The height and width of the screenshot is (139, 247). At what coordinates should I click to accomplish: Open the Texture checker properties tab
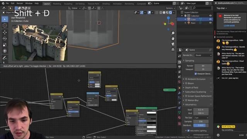coord(179,124)
